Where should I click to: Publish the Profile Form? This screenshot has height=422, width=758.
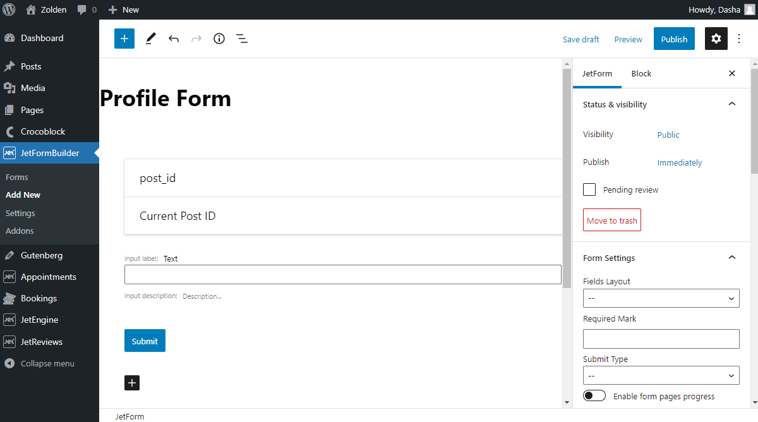[x=673, y=39]
